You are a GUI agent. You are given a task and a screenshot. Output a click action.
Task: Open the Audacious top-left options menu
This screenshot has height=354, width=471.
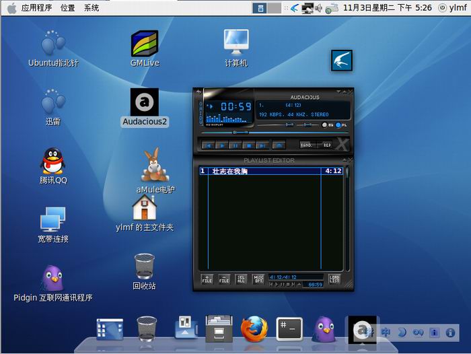tap(198, 92)
